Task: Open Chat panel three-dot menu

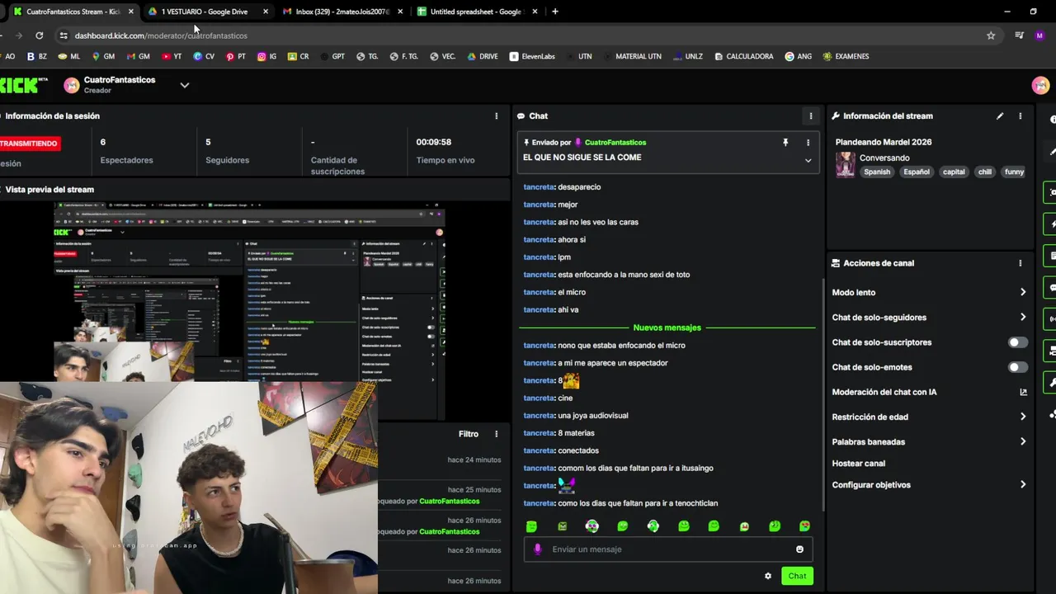Action: click(x=810, y=116)
